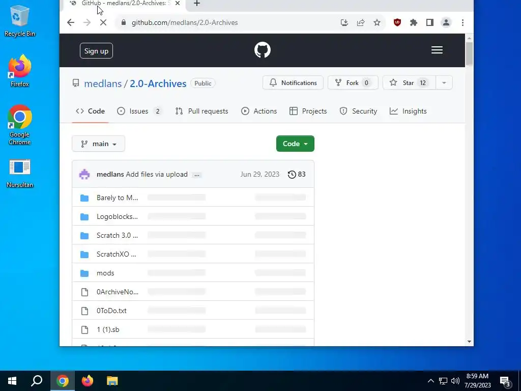Open the 'Barely to M...' folder
Viewport: 521px width, 391px height.
117,198
